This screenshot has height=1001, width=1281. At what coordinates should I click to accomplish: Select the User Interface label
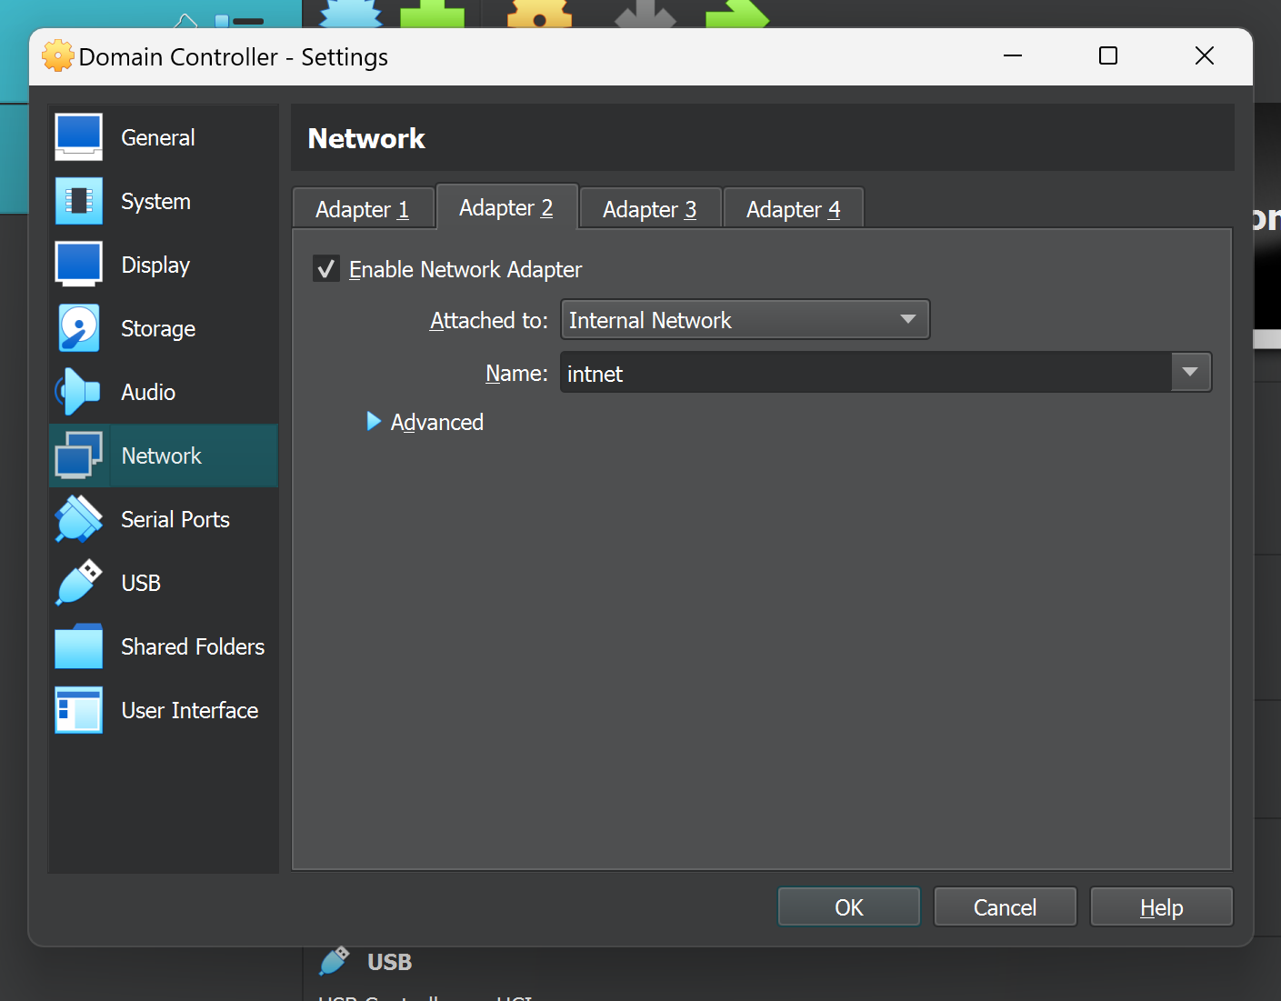coord(190,710)
